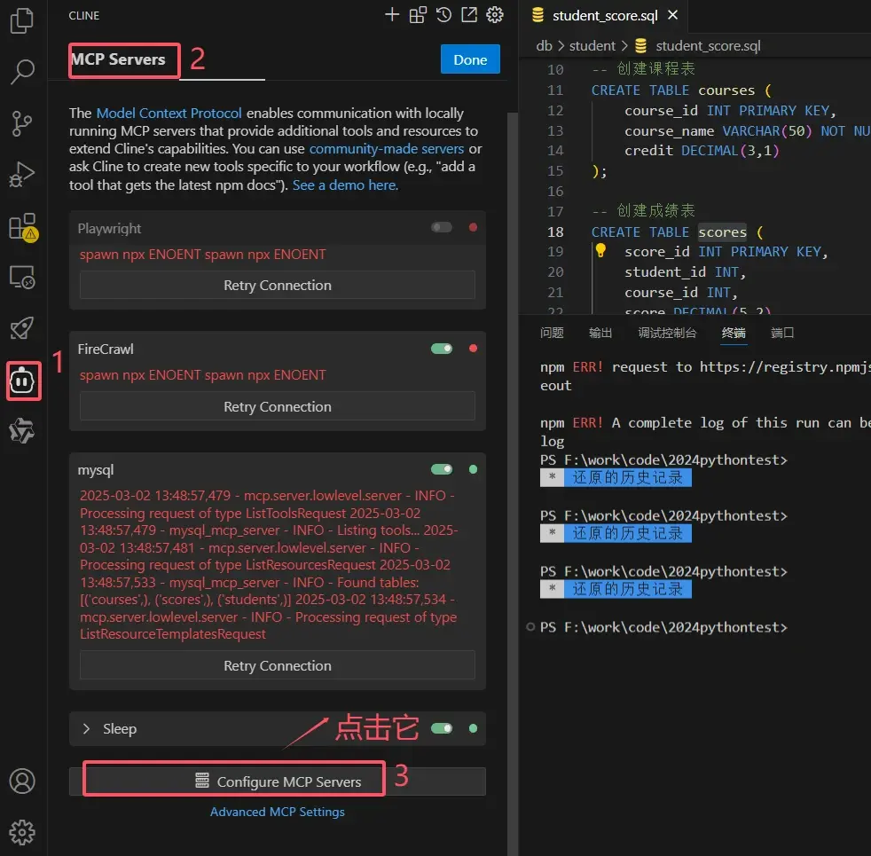Switch to the 输出 panel tab
The width and height of the screenshot is (871, 856).
(600, 333)
